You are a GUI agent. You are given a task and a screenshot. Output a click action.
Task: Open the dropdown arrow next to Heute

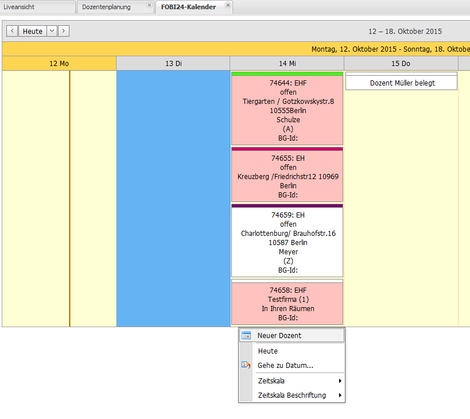pyautogui.click(x=52, y=31)
